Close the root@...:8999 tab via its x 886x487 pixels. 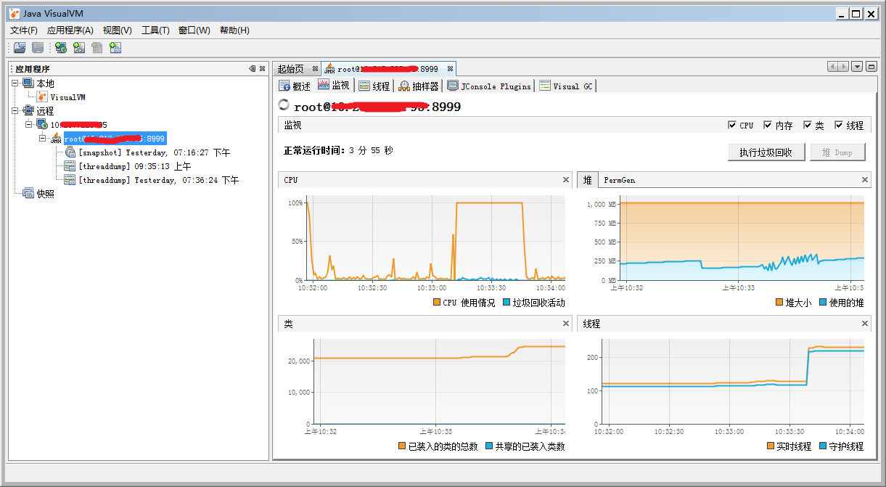coord(450,69)
